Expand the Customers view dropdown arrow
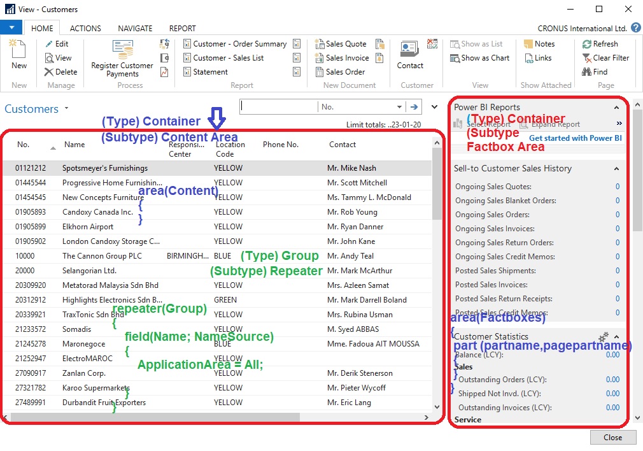The height and width of the screenshot is (451, 643). tap(66, 108)
